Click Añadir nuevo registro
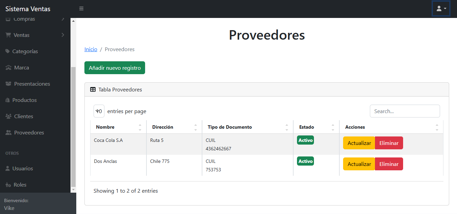This screenshot has width=457, height=214. click(115, 68)
